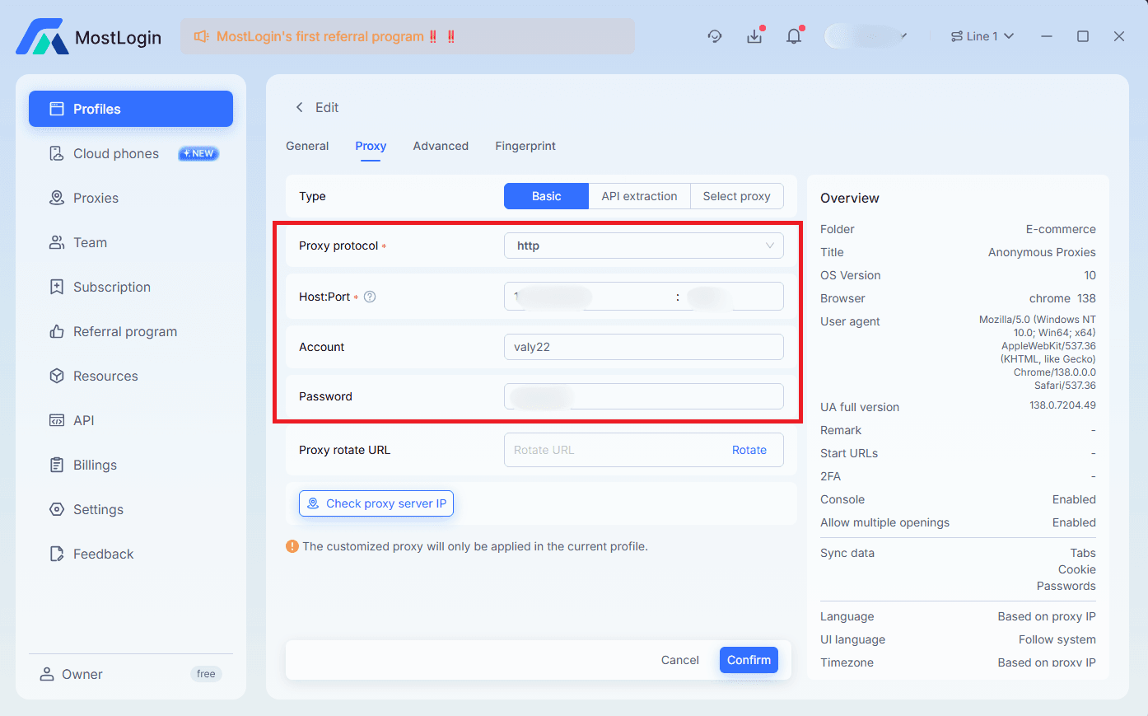
Task: Open Billings from the sidebar
Action: click(92, 465)
